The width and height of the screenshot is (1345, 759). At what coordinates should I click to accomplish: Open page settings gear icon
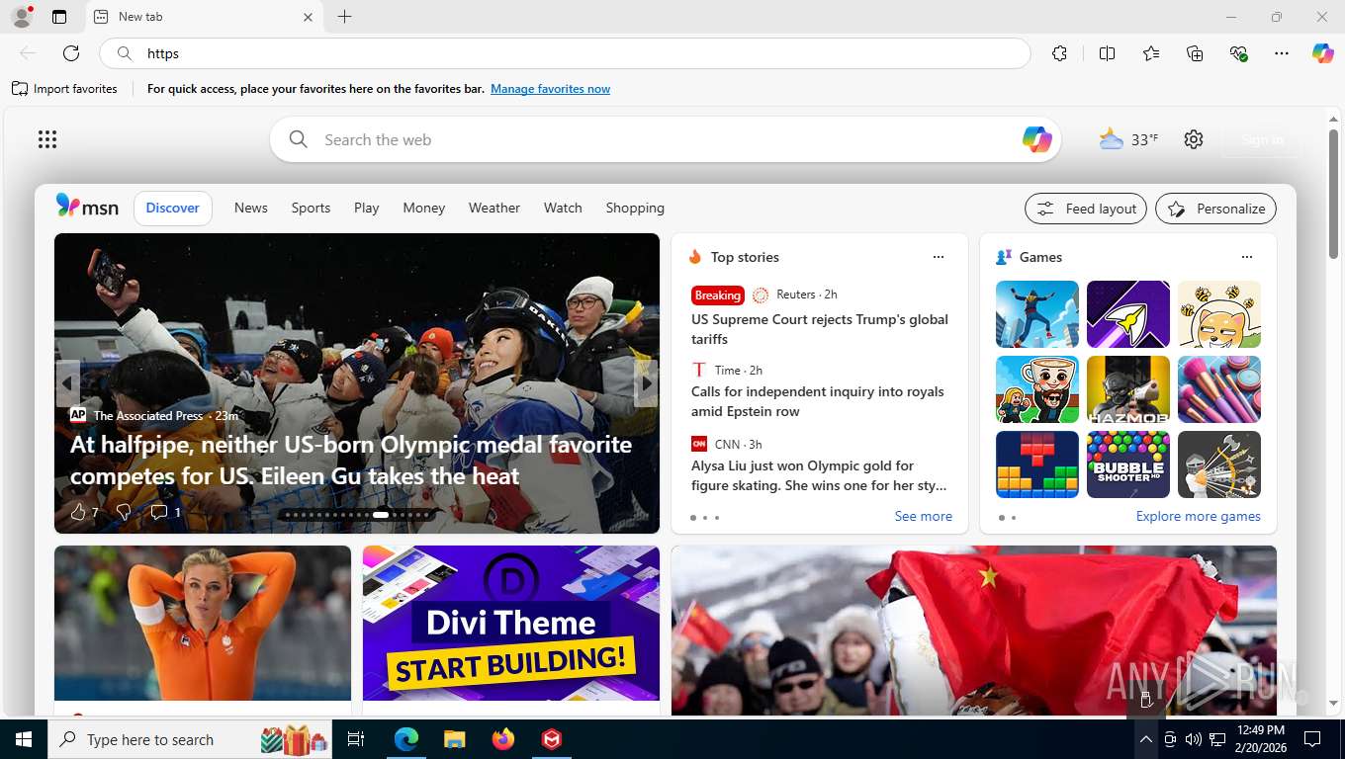point(1194,139)
